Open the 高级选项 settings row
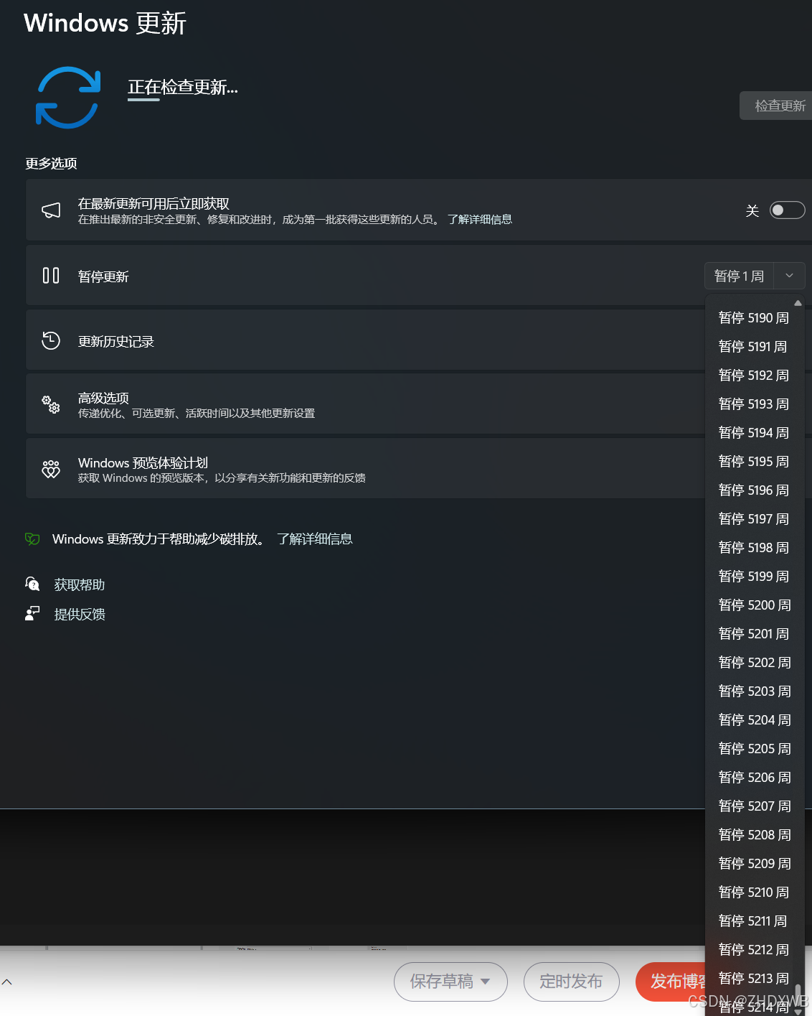812x1016 pixels. coord(365,404)
